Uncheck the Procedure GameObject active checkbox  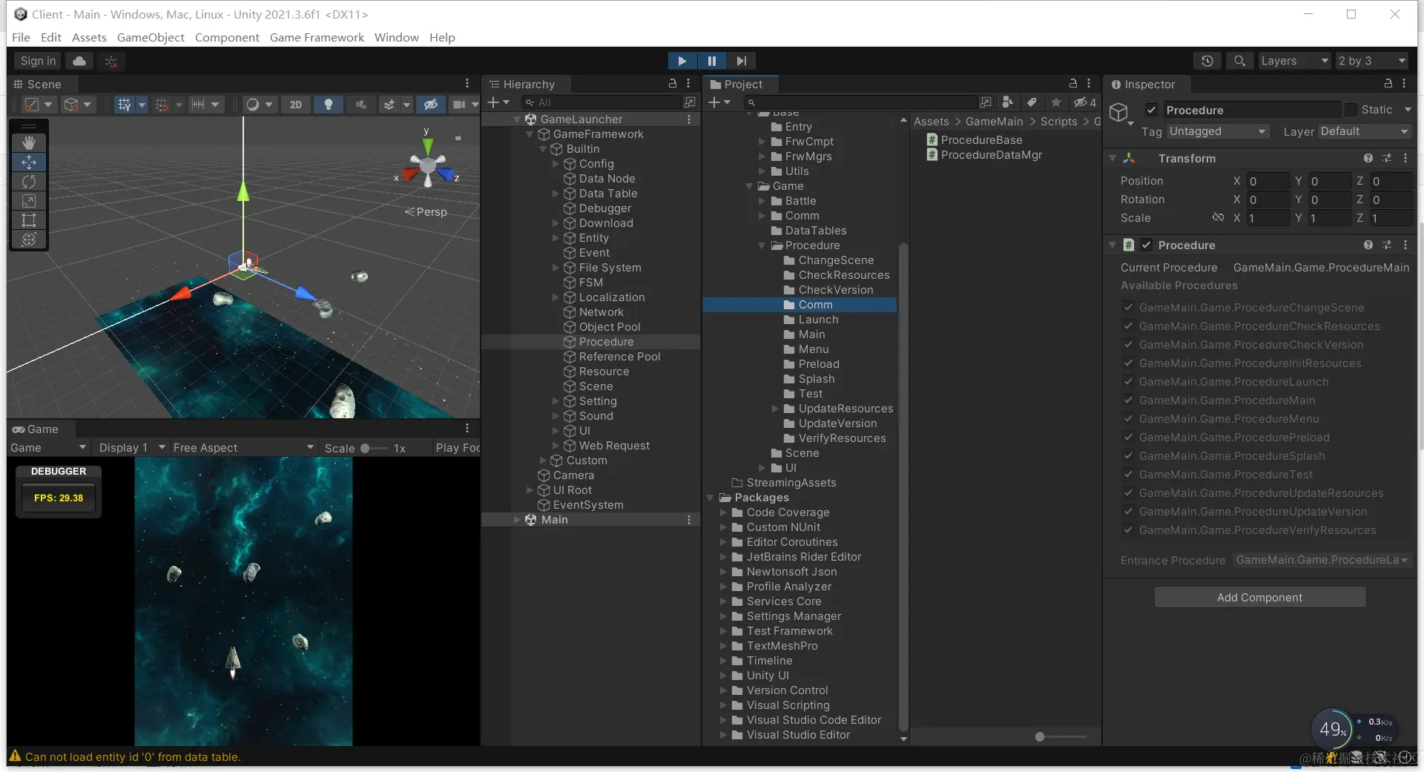[x=1151, y=110]
